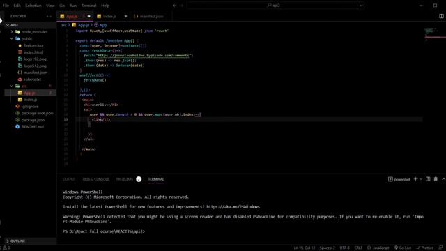The image size is (446, 251).
Task: Start the Go Live server
Action: coord(403,248)
